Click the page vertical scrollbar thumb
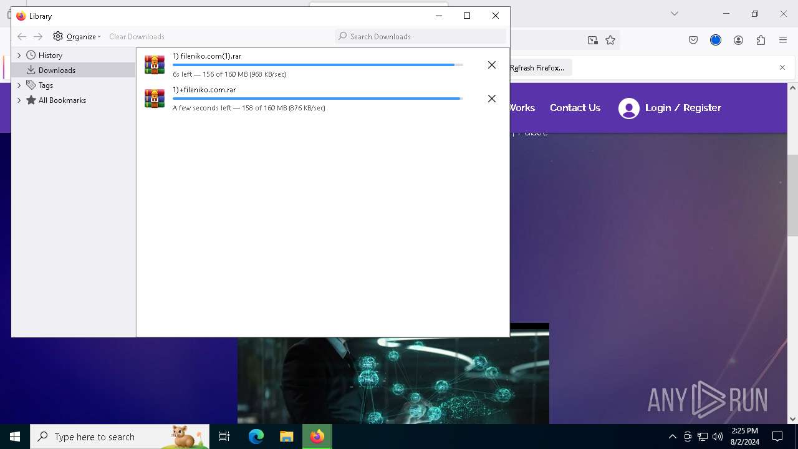Viewport: 798px width, 449px height. coord(792,195)
